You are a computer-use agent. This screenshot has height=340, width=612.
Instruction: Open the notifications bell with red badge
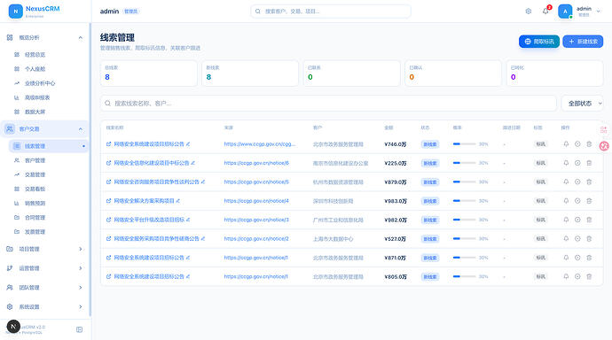point(545,12)
